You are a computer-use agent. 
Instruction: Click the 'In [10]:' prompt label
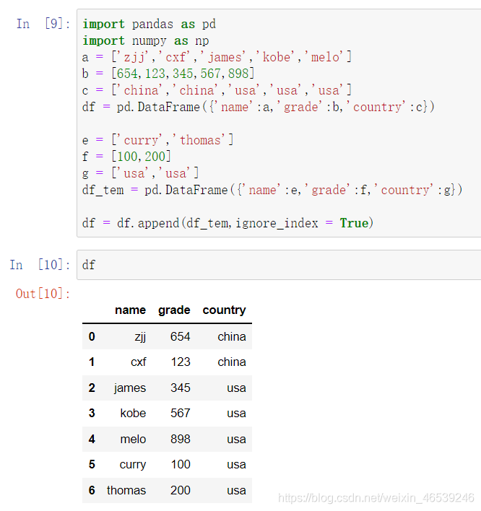(x=40, y=265)
